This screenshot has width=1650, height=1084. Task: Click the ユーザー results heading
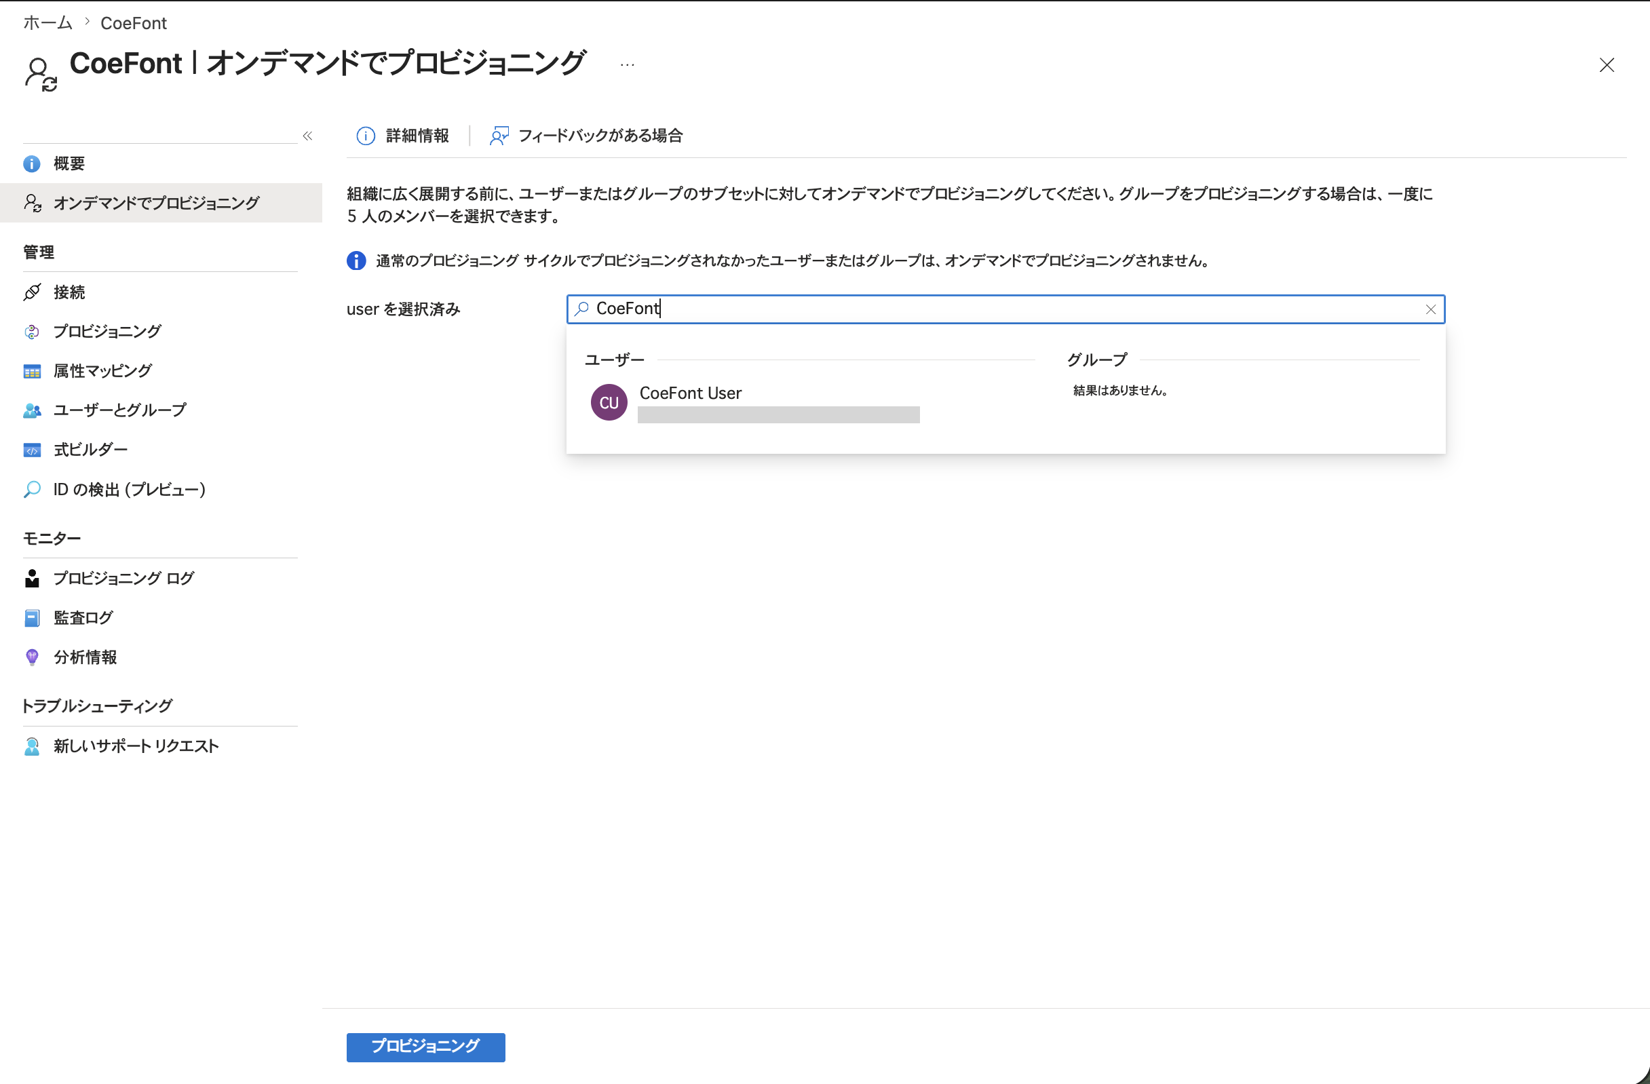tap(614, 360)
